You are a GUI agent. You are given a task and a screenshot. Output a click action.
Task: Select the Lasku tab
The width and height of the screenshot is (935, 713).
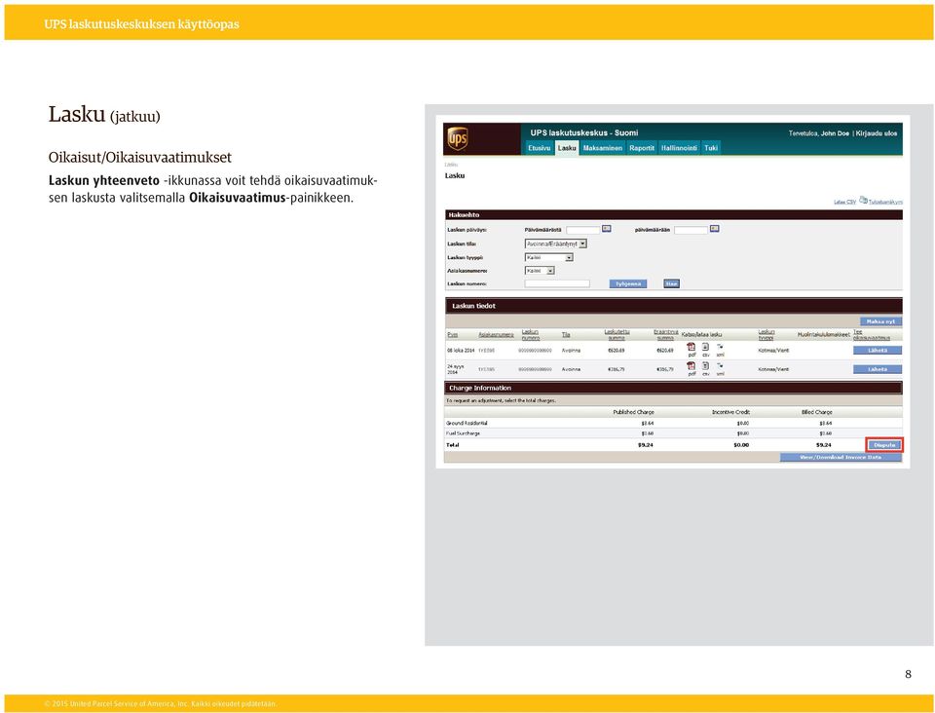pos(567,148)
